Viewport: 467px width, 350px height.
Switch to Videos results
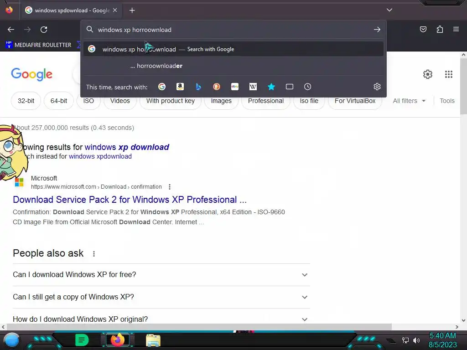click(120, 101)
